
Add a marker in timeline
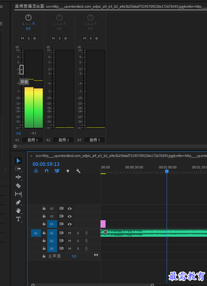(x=68, y=171)
